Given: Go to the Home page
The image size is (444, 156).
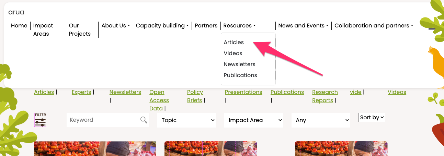Looking at the screenshot, I should [19, 26].
